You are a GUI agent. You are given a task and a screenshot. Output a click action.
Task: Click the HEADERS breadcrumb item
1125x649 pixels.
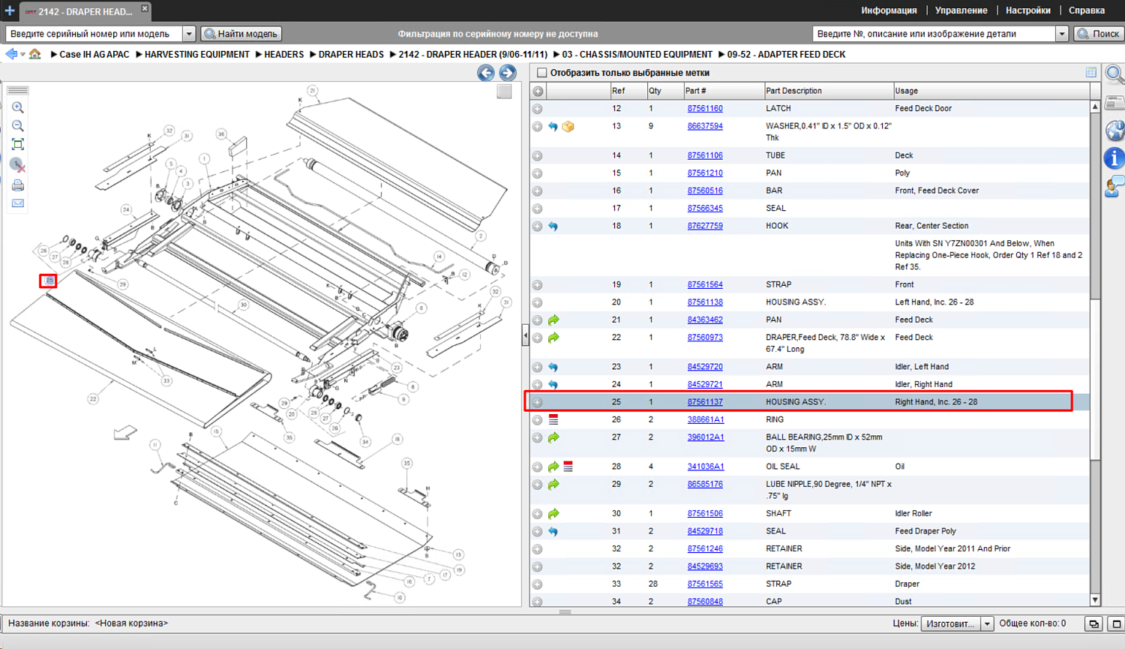click(x=283, y=54)
